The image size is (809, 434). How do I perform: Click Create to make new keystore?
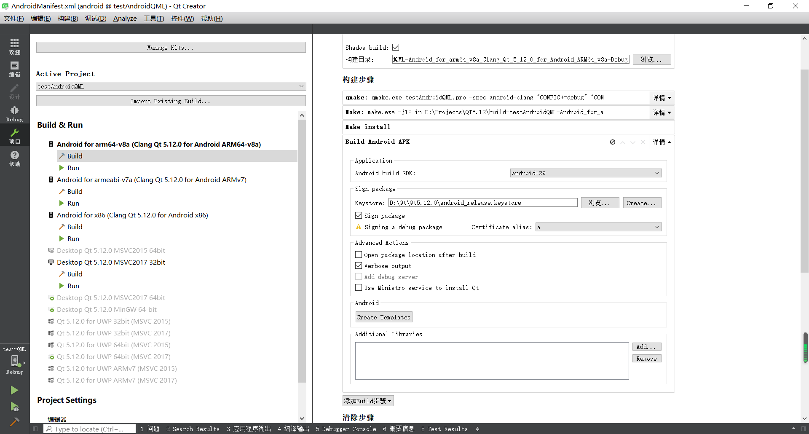pos(642,203)
